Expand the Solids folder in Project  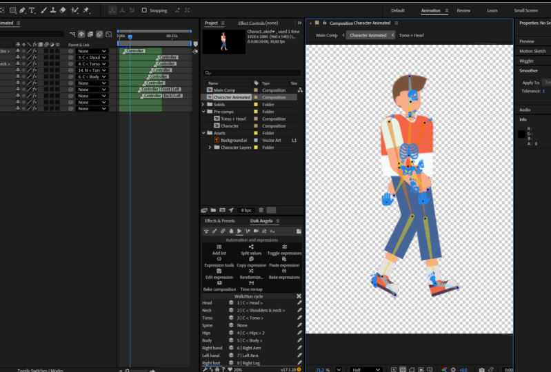203,104
